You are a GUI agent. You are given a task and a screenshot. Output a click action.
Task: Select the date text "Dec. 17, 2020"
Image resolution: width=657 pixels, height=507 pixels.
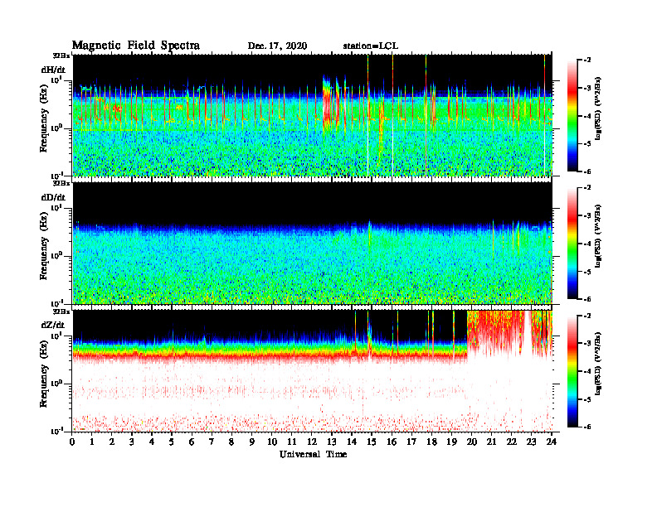277,46
